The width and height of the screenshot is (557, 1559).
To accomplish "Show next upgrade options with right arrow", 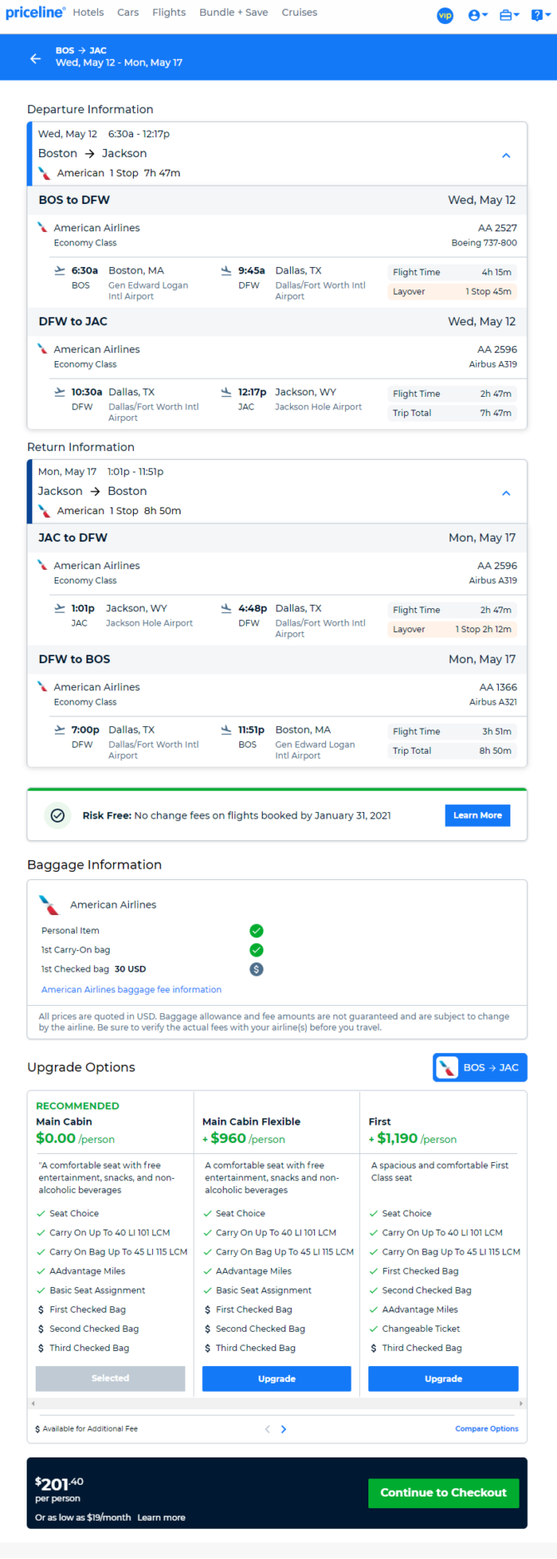I will click(283, 1429).
